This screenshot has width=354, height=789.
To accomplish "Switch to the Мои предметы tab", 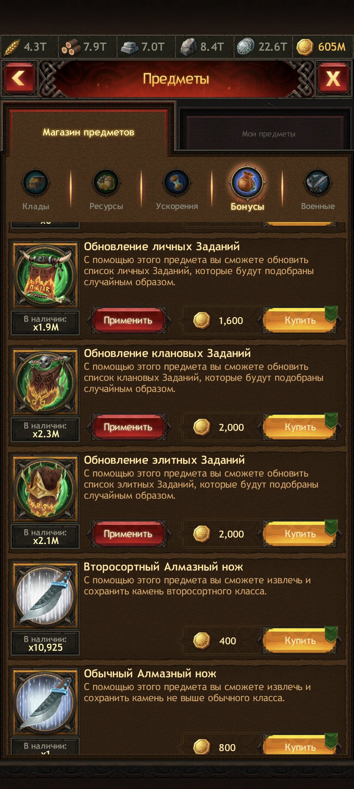I will (x=268, y=134).
